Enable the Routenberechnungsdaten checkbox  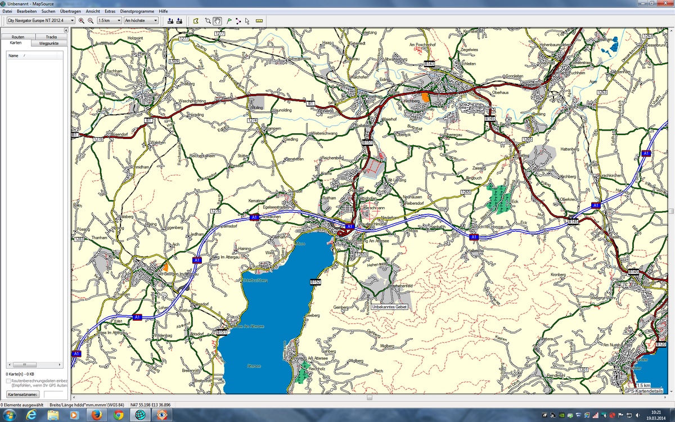(x=8, y=381)
